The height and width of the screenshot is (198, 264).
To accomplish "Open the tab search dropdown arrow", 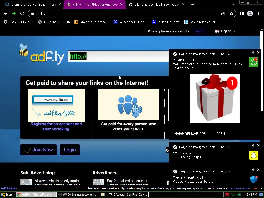I will pos(233,4).
